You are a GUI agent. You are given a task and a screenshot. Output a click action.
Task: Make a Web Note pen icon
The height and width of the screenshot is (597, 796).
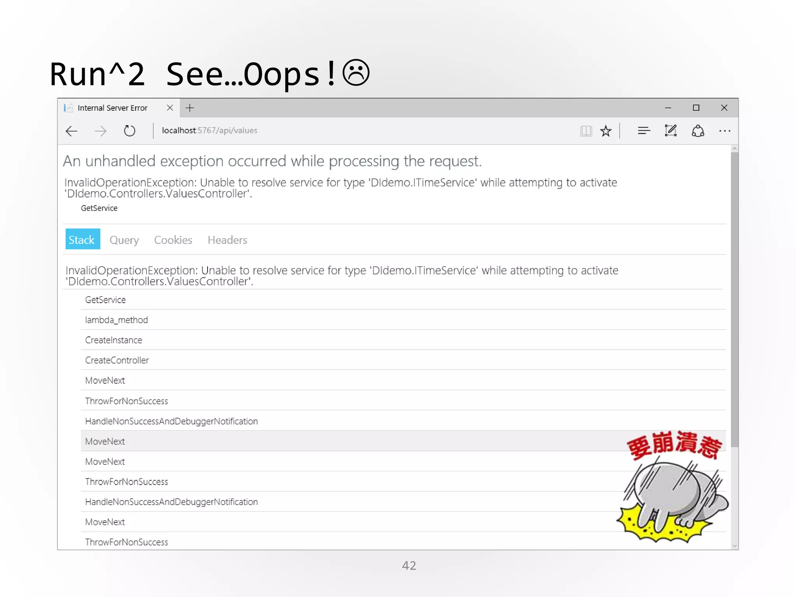coord(670,131)
